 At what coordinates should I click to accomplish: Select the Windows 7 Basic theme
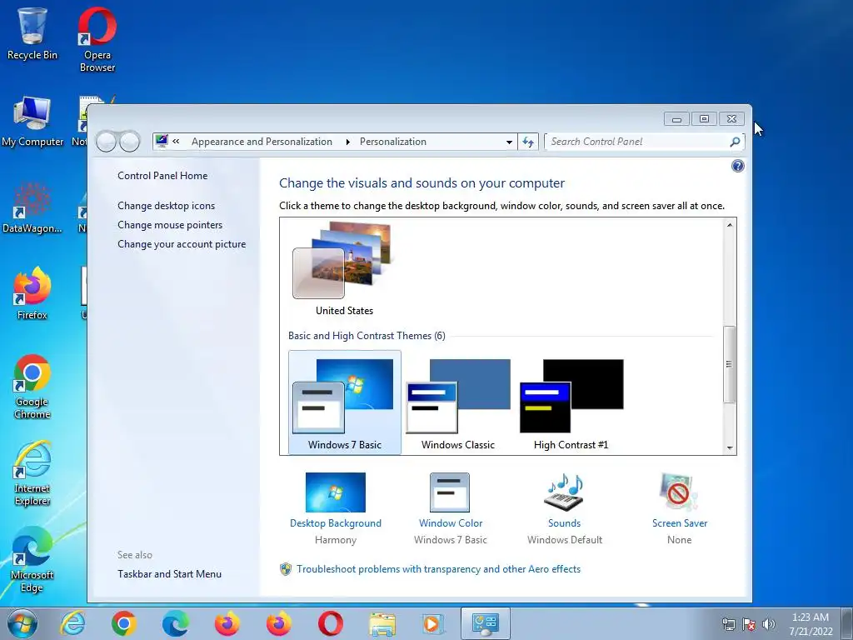(x=344, y=402)
